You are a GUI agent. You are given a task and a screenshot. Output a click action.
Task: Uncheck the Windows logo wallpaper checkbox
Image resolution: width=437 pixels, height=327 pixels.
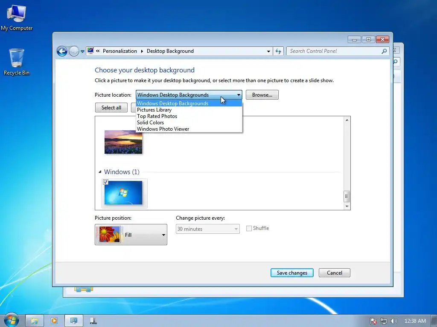tap(106, 182)
